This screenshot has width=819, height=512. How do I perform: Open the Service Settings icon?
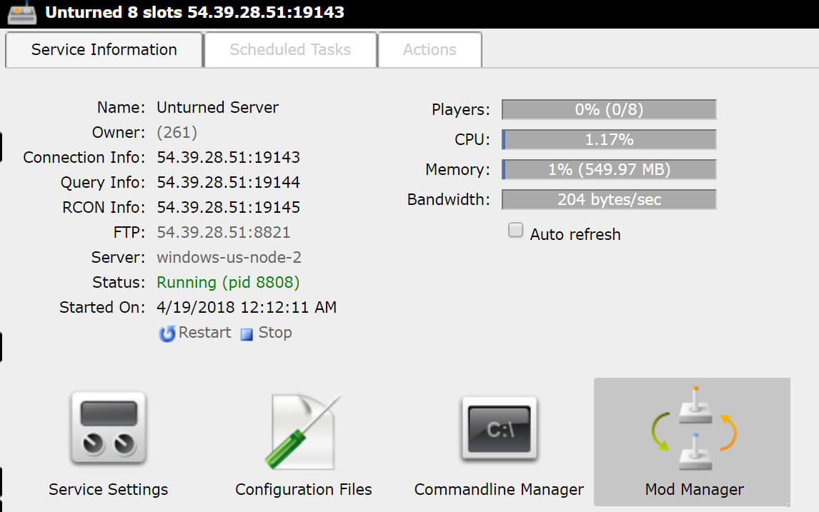[x=108, y=428]
